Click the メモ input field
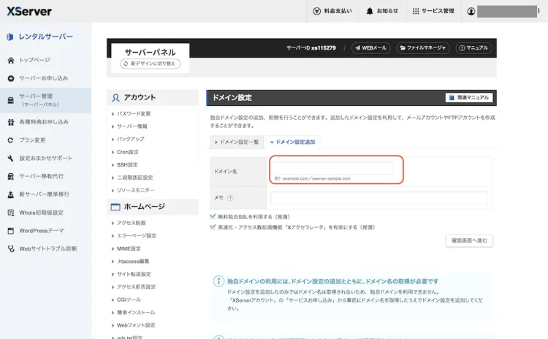This screenshot has height=339, width=548. 379,198
